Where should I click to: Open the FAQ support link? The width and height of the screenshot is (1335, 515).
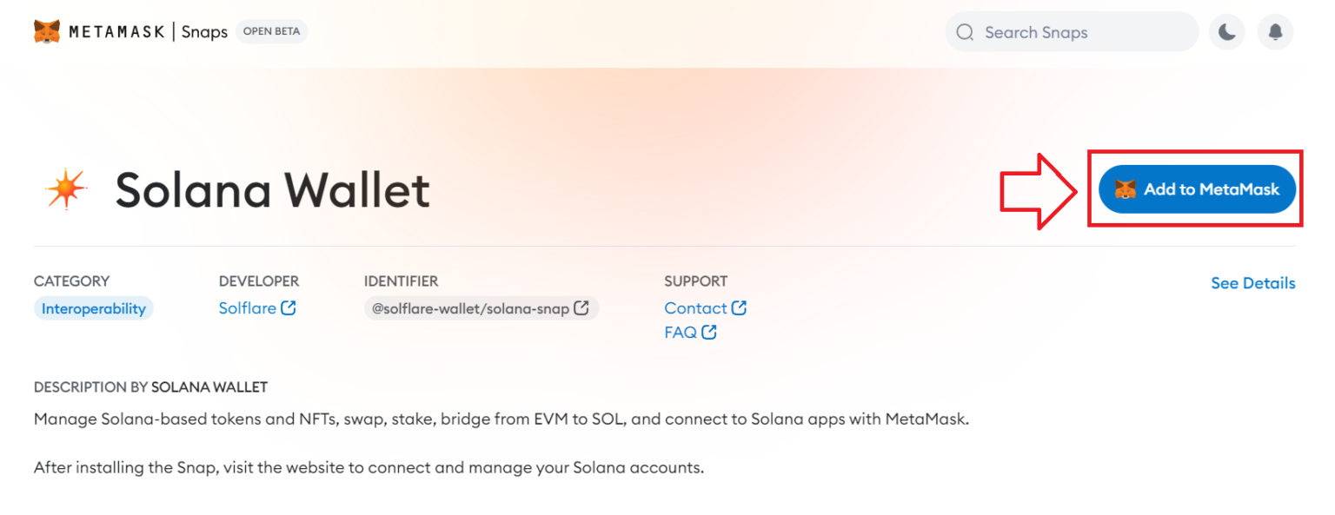click(x=679, y=332)
